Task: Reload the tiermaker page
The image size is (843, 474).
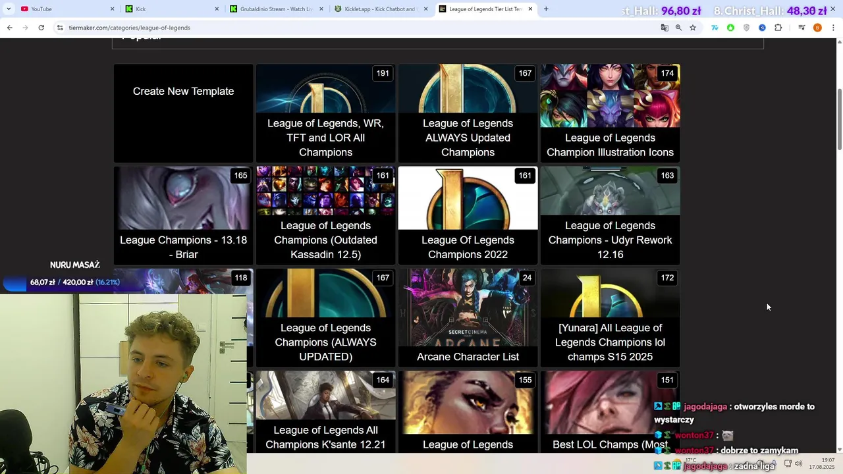Action: coord(41,28)
